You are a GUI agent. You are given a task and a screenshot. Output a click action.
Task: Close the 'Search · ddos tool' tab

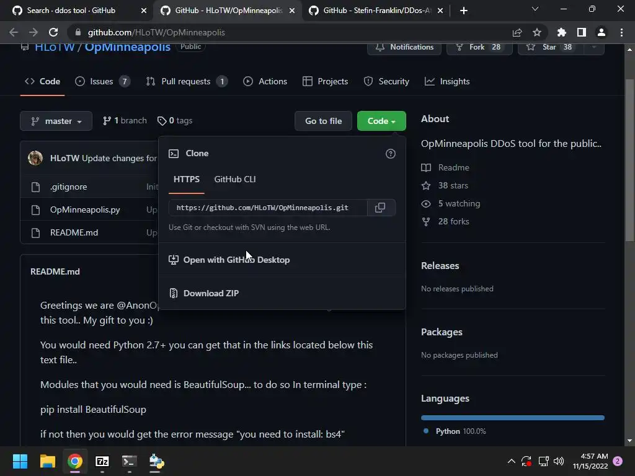(144, 11)
